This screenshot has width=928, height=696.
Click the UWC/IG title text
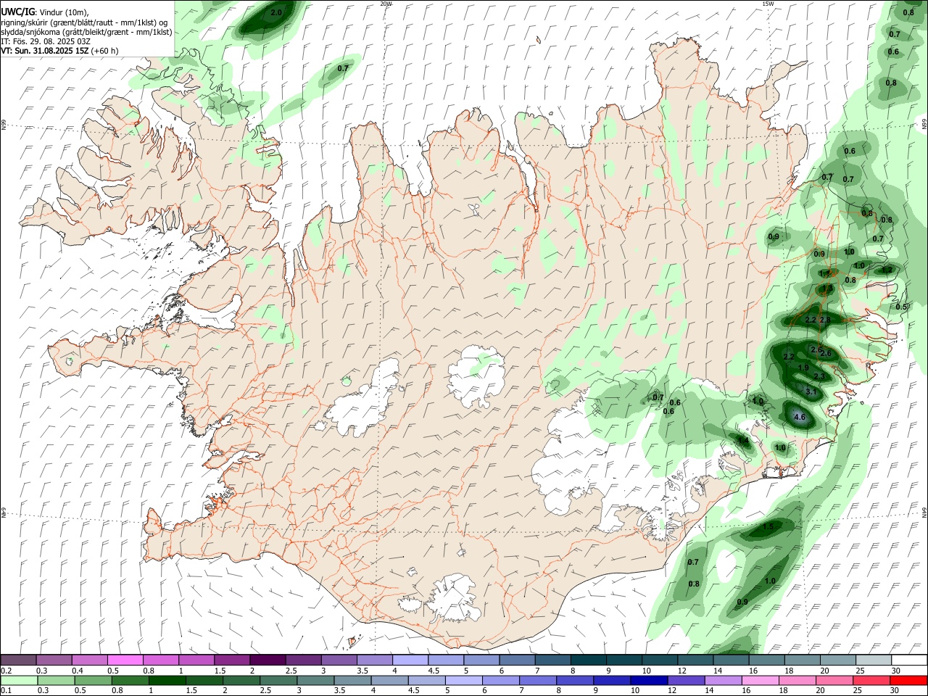click(x=17, y=12)
